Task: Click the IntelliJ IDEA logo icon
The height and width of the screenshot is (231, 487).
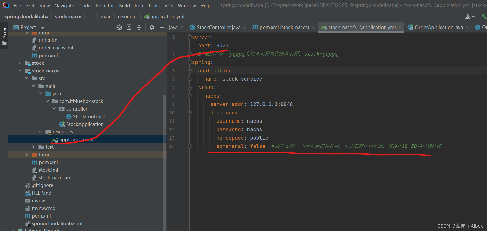Action: pyautogui.click(x=6, y=5)
